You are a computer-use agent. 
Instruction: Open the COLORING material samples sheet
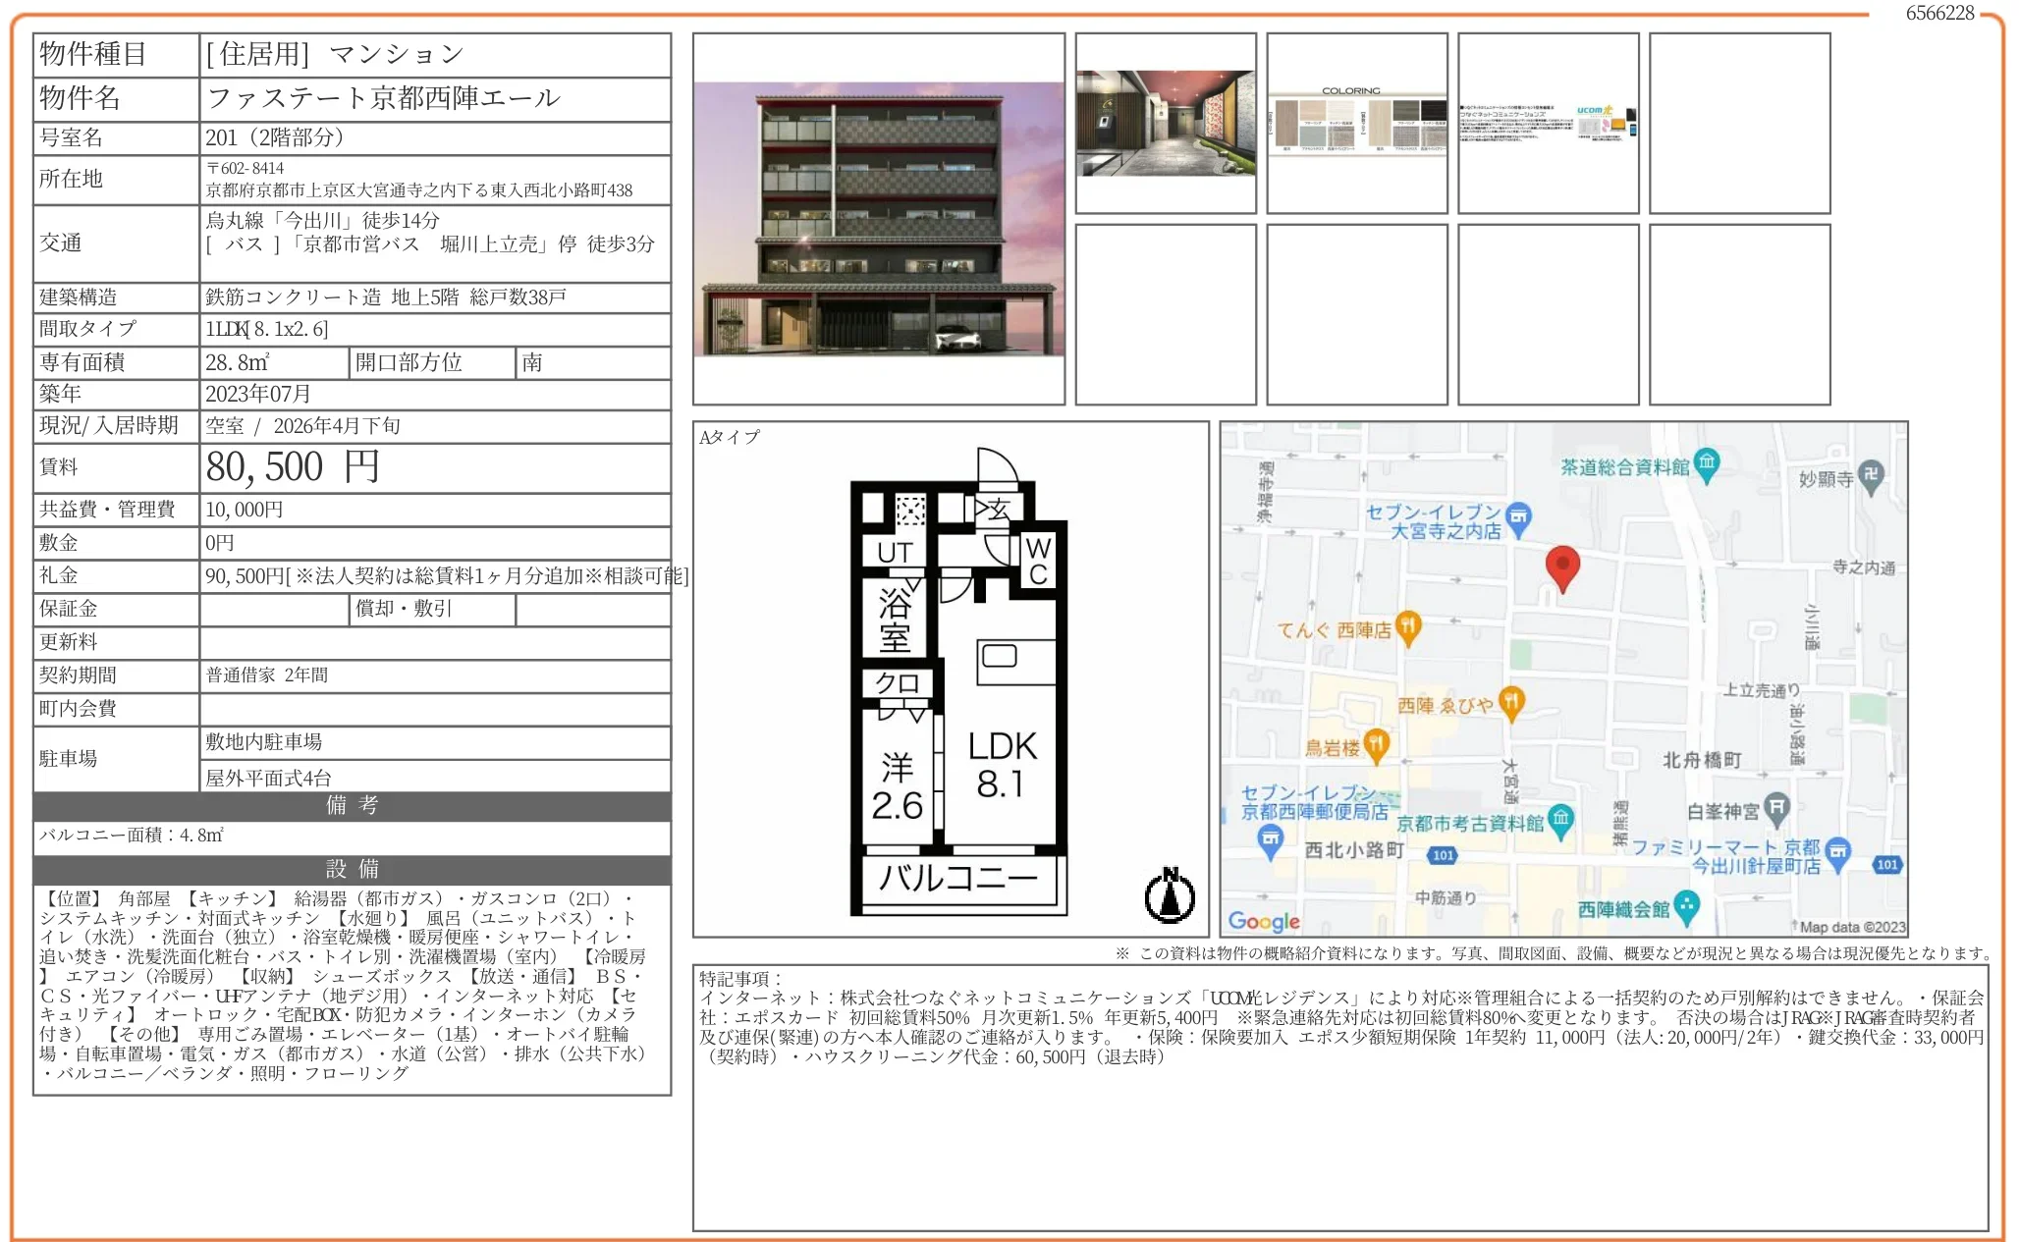coord(1357,121)
